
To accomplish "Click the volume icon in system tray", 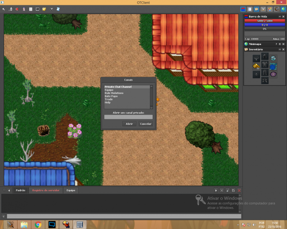I will tap(254, 225).
